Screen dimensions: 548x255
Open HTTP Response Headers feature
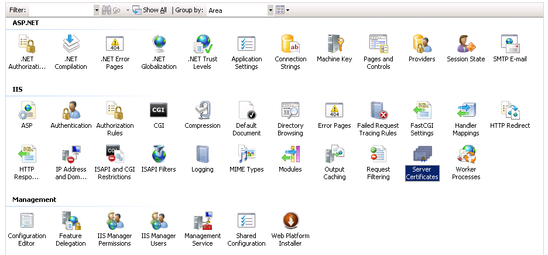tap(27, 163)
